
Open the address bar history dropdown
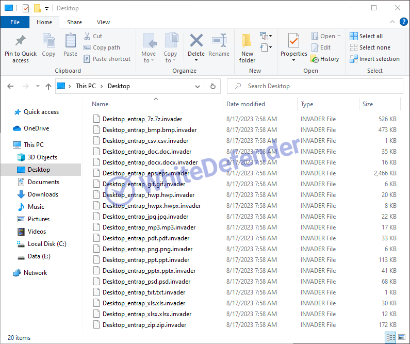tap(198, 86)
